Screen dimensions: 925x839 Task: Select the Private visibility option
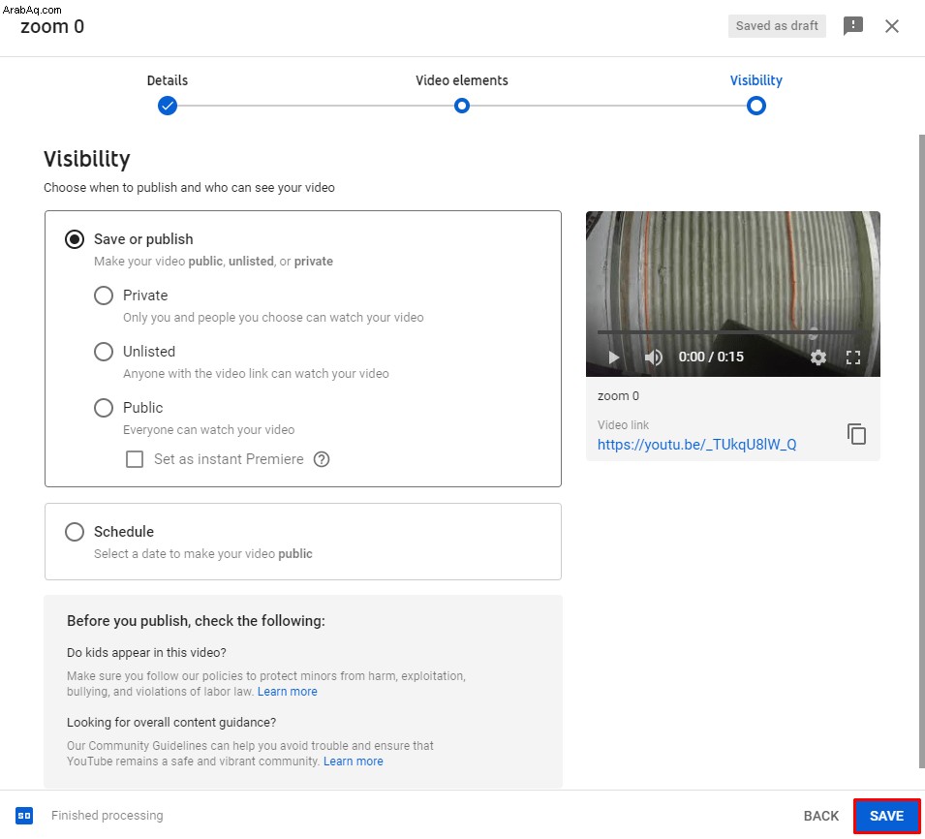pyautogui.click(x=104, y=295)
